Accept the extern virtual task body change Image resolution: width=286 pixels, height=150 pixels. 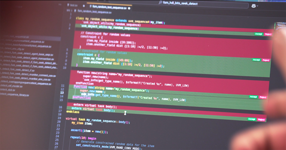click(x=252, y=119)
